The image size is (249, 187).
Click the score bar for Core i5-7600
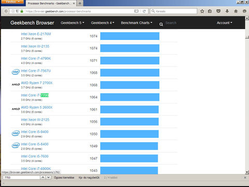129,158
